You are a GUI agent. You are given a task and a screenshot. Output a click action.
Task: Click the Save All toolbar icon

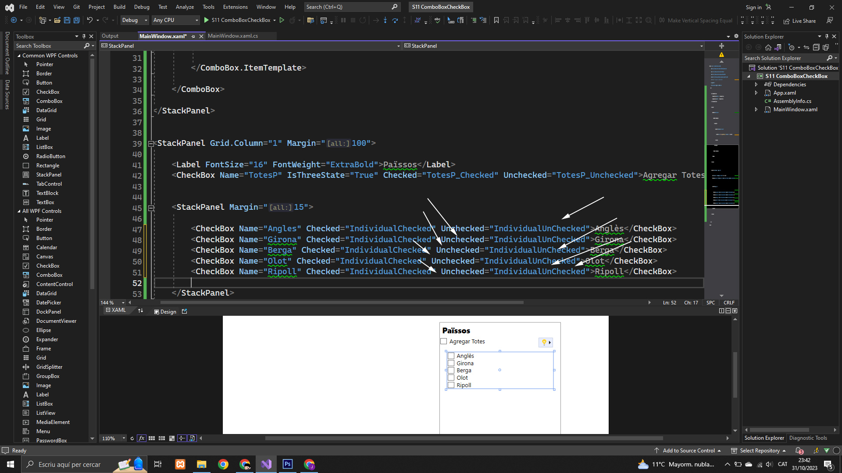click(77, 20)
